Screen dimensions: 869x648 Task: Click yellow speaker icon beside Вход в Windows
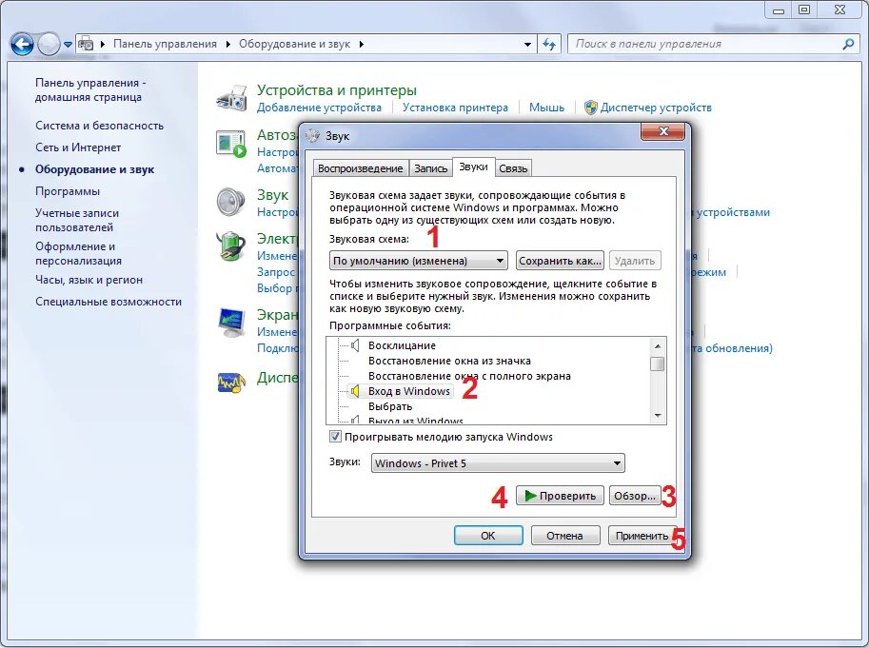[355, 391]
